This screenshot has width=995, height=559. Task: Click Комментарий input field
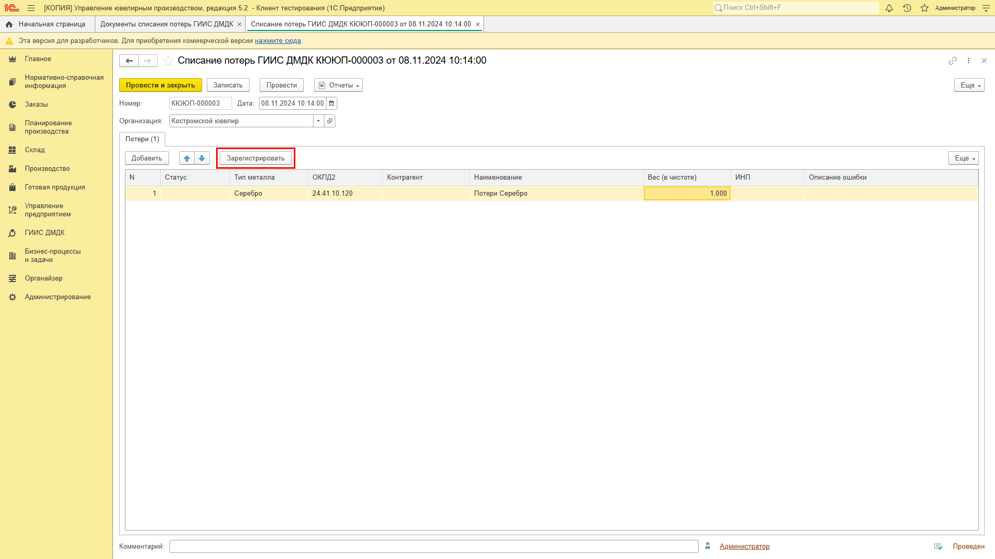(x=434, y=547)
